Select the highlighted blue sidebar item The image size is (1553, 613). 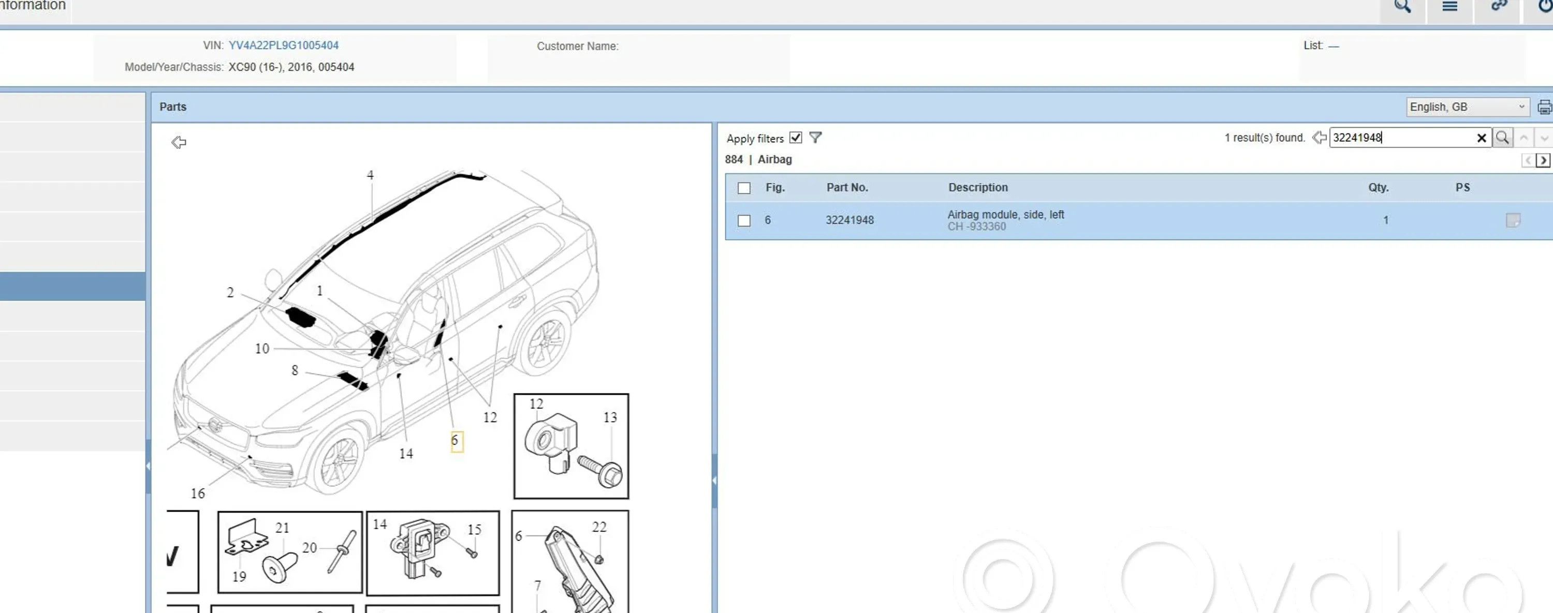[72, 286]
